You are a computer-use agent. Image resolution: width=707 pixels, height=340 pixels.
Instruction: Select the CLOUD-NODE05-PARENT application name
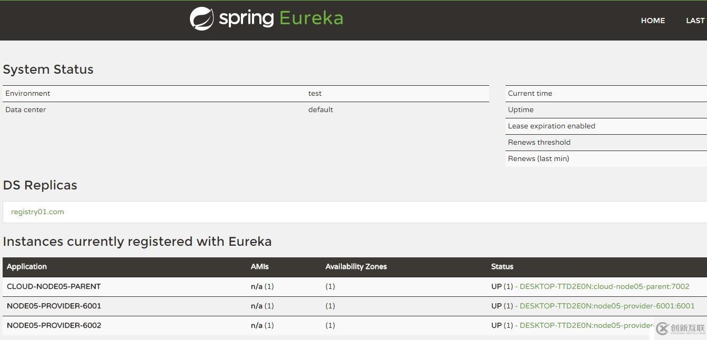tap(54, 286)
